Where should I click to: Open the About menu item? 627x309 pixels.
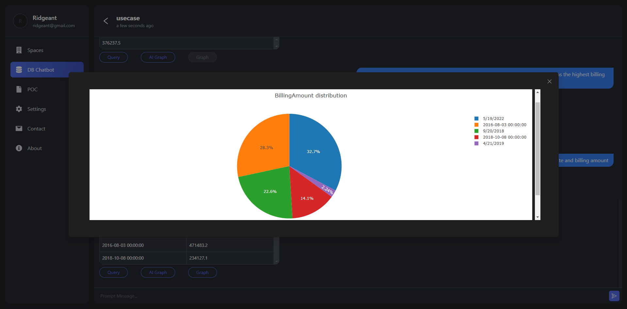coord(34,148)
